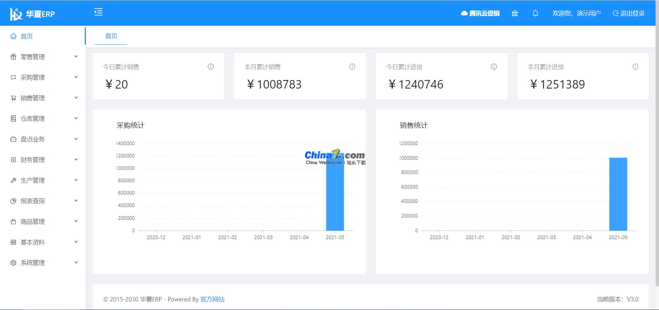Click the 华夏ERP brand title
659x310 pixels.
pyautogui.click(x=41, y=14)
